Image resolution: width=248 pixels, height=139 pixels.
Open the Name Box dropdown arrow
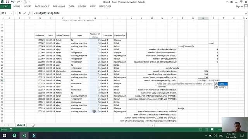pyautogui.click(x=12, y=13)
